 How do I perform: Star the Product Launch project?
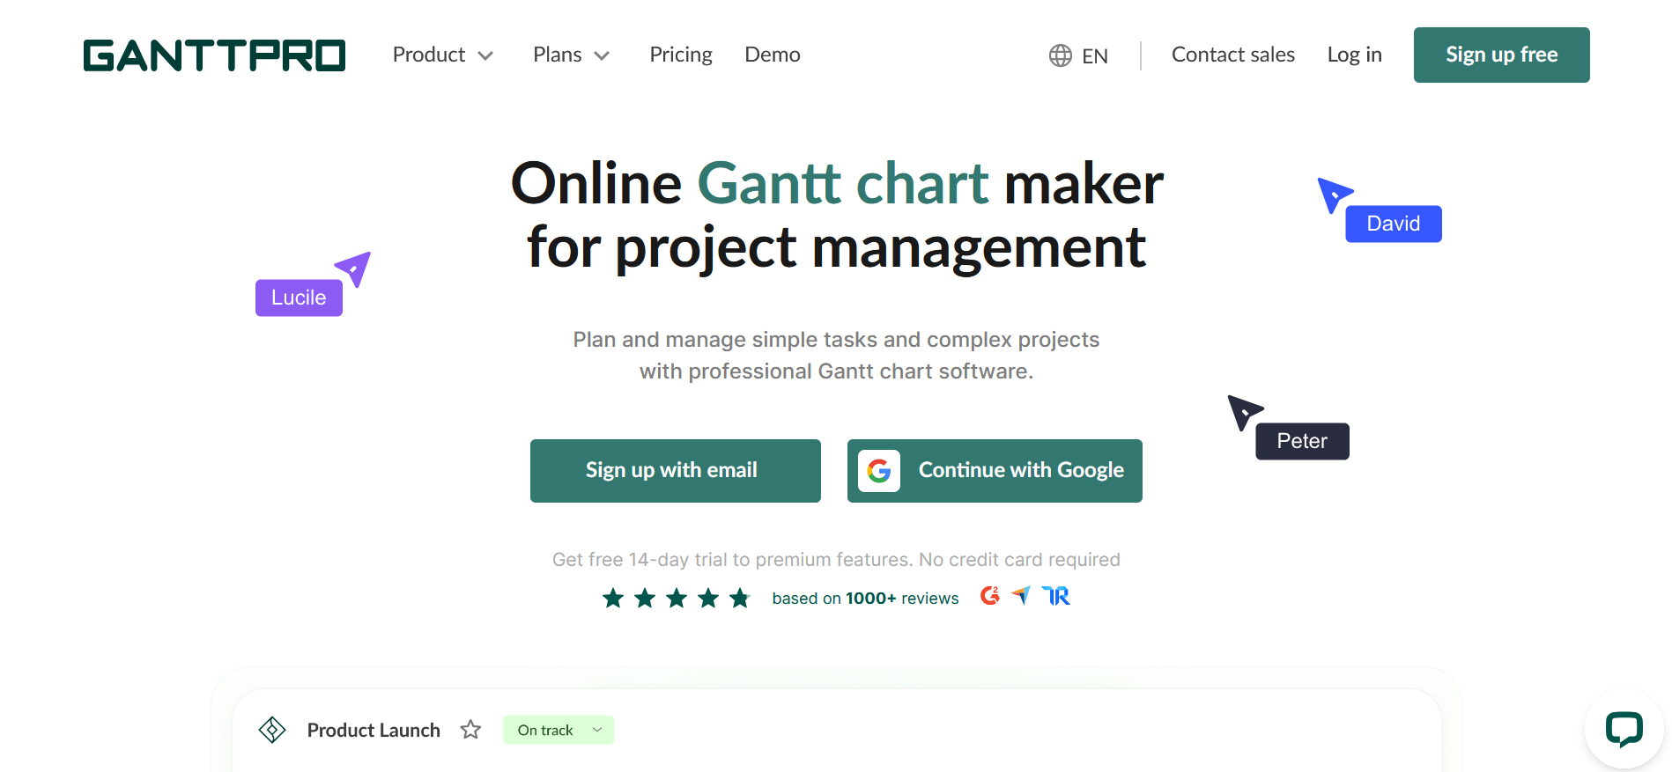471,730
